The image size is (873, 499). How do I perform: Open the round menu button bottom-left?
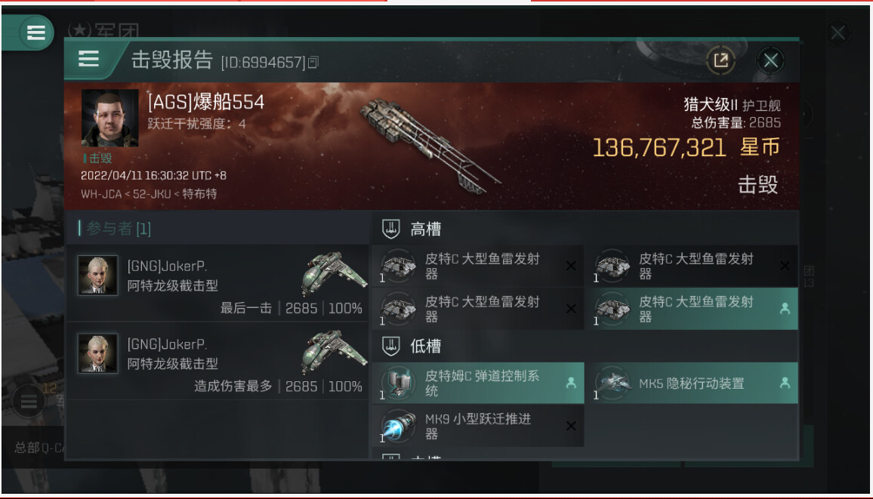point(29,401)
